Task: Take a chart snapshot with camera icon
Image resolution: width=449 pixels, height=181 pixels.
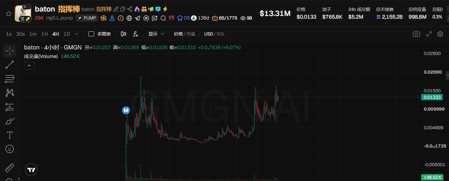Action: coord(416,34)
